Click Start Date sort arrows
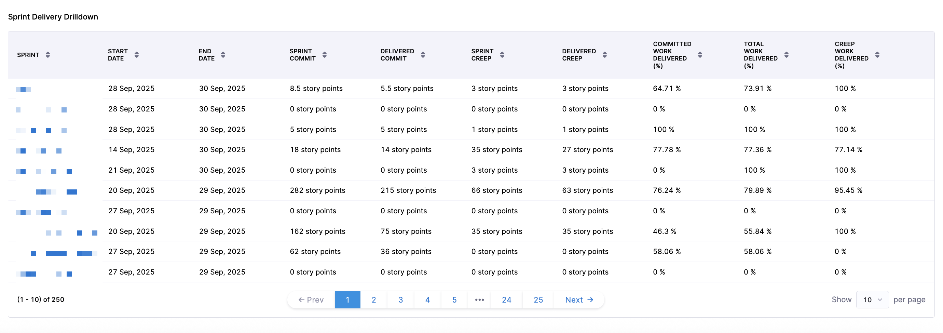The height and width of the screenshot is (333, 943). [x=137, y=55]
